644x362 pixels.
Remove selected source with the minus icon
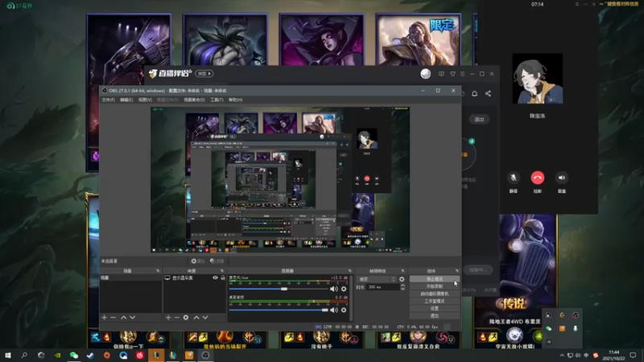pyautogui.click(x=177, y=317)
